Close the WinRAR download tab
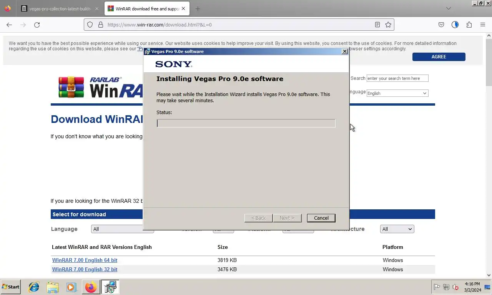The image size is (492, 295). click(183, 8)
